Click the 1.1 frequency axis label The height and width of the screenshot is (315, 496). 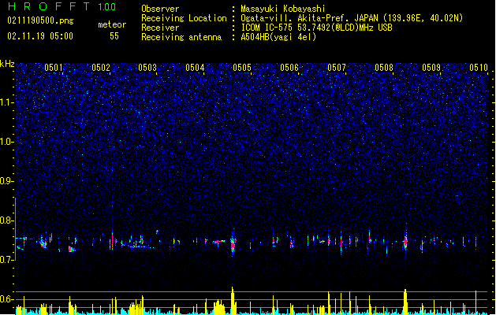pyautogui.click(x=6, y=102)
